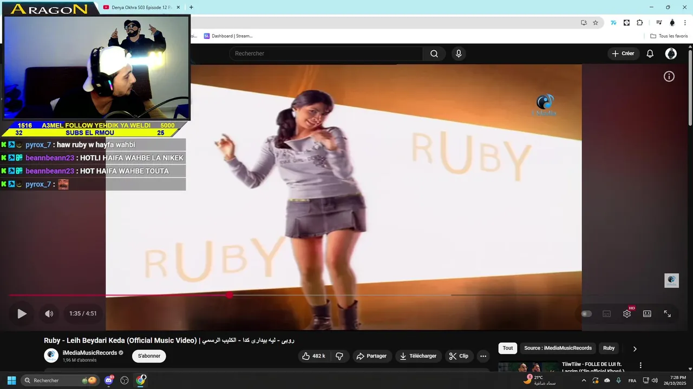The image size is (693, 389).
Task: Create a Clip of the video
Action: click(x=459, y=356)
